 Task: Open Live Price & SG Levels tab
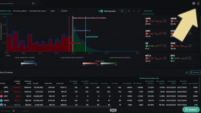[x=37, y=11]
